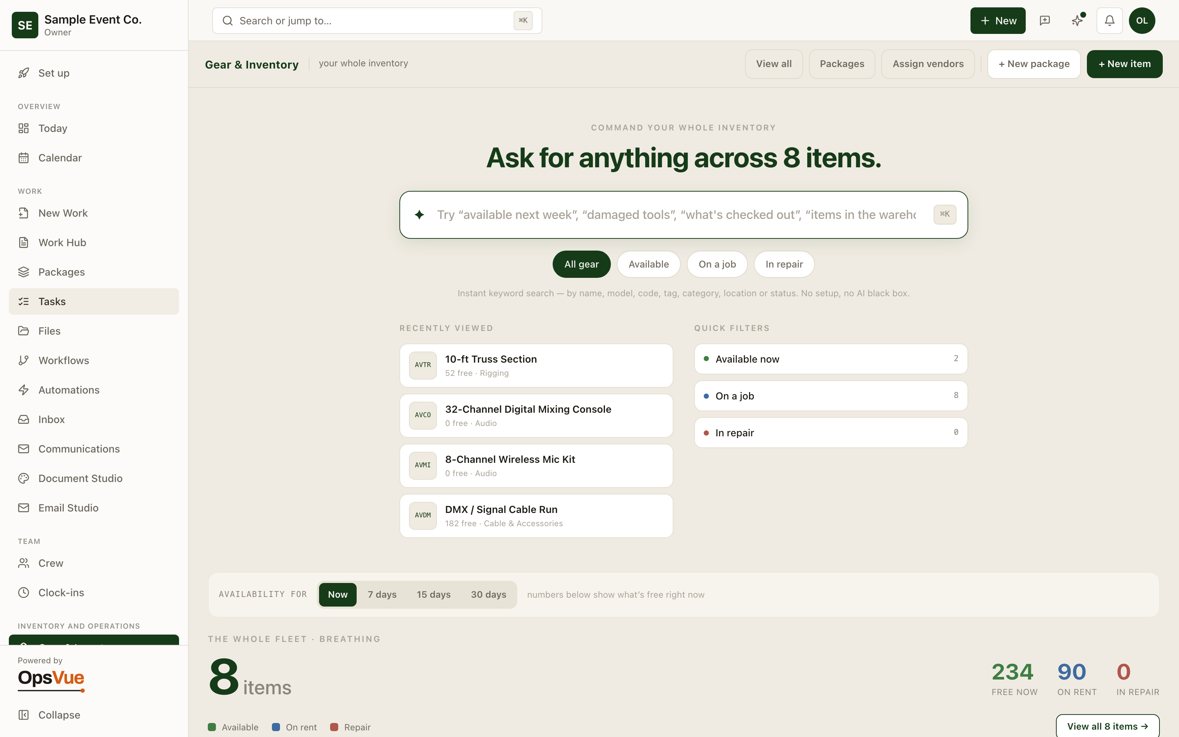Set availability to Now
The height and width of the screenshot is (737, 1179).
pyautogui.click(x=337, y=595)
